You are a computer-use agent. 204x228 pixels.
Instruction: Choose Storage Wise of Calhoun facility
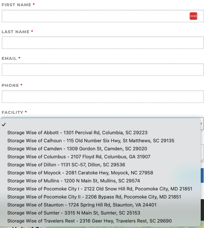[x=100, y=140]
